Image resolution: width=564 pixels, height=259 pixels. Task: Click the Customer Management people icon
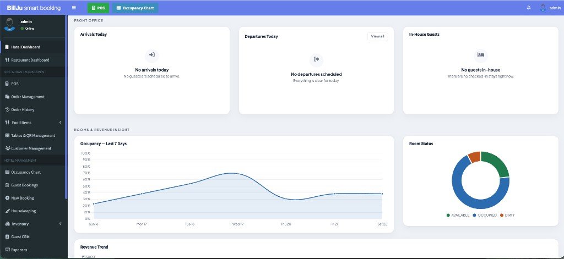coord(7,148)
